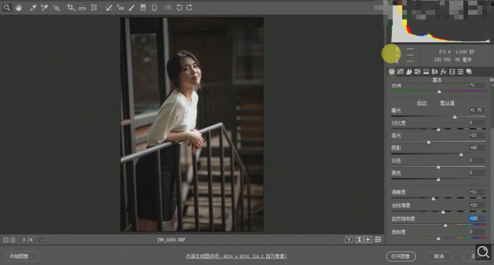
Task: Open the 基本 panel options menu
Action: pyautogui.click(x=491, y=80)
